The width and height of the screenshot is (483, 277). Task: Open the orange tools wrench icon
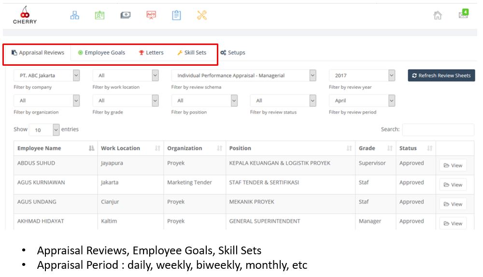(x=202, y=15)
